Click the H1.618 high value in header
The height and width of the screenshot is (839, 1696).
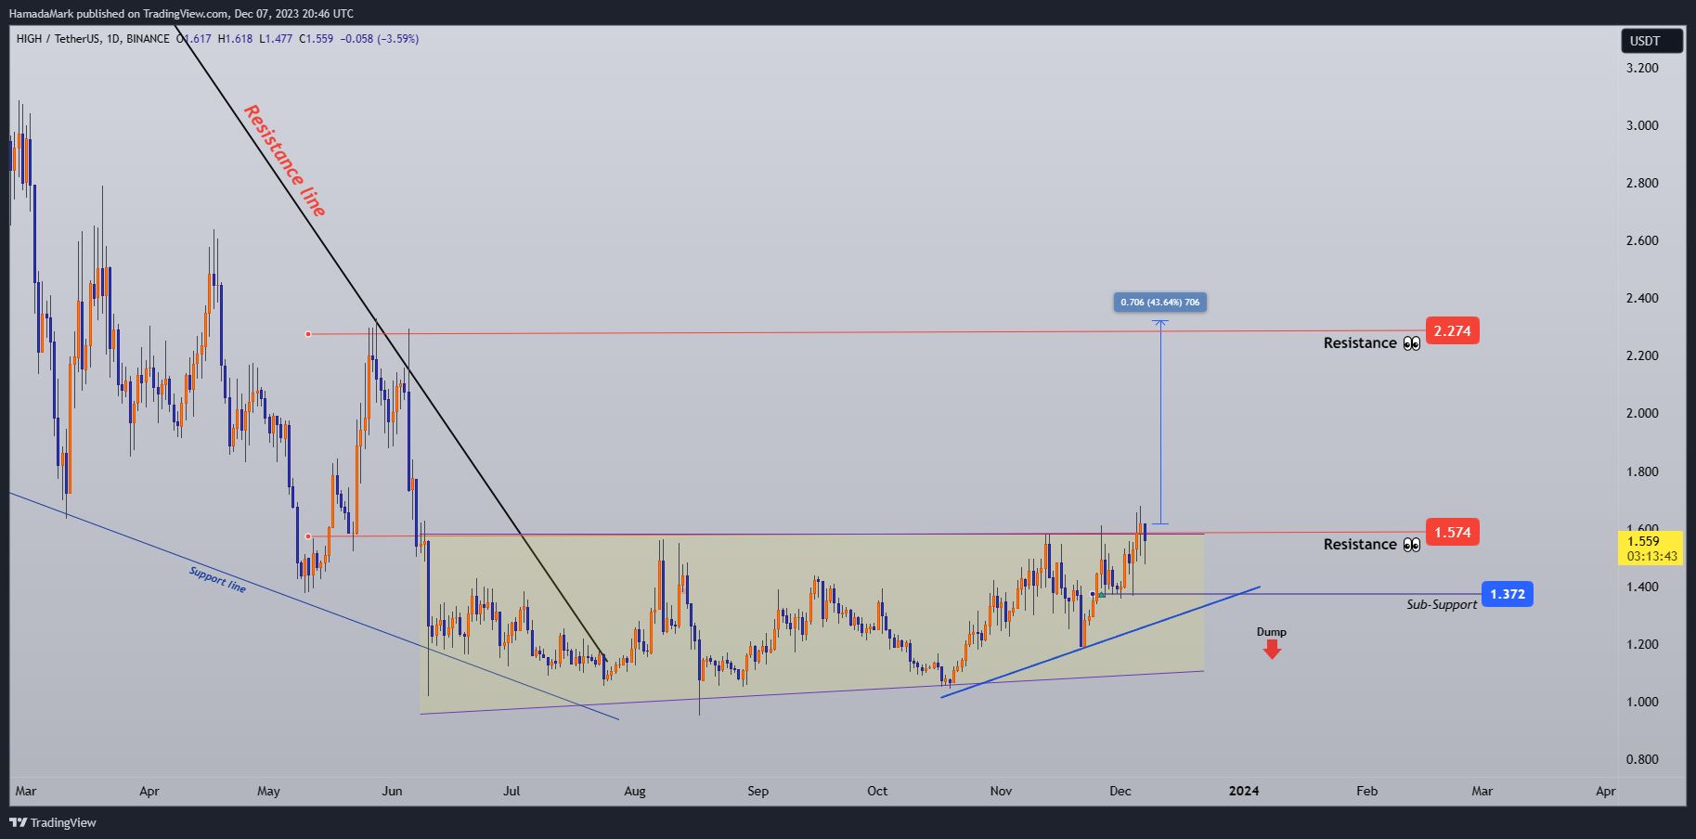coord(235,39)
